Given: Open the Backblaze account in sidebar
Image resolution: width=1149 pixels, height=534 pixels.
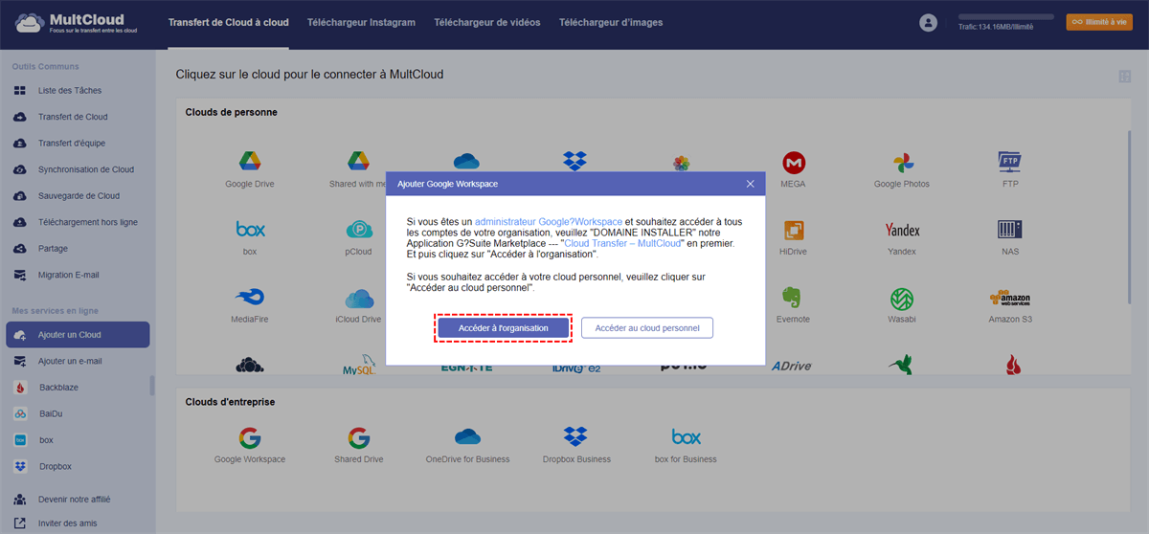Looking at the screenshot, I should point(59,388).
